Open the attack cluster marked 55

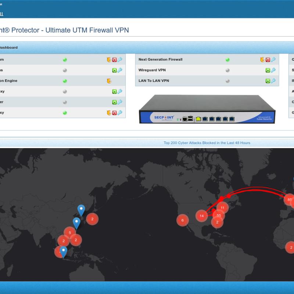pyautogui.click(x=219, y=215)
